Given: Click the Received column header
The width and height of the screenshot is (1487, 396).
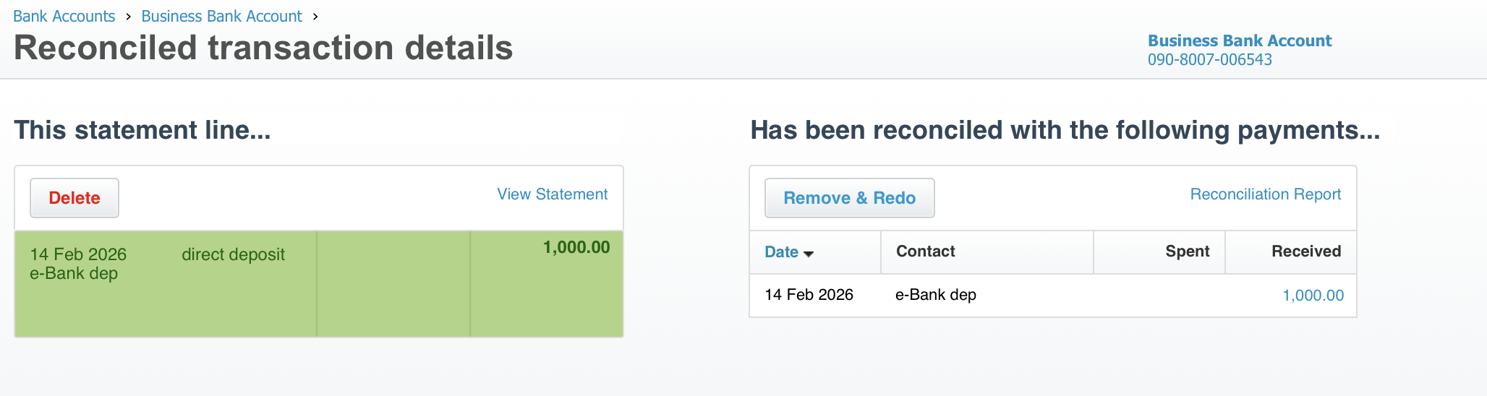Looking at the screenshot, I should (x=1305, y=251).
